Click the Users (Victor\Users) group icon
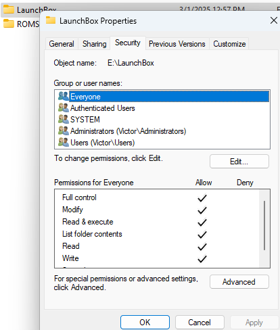The width and height of the screenshot is (280, 330). [63, 142]
